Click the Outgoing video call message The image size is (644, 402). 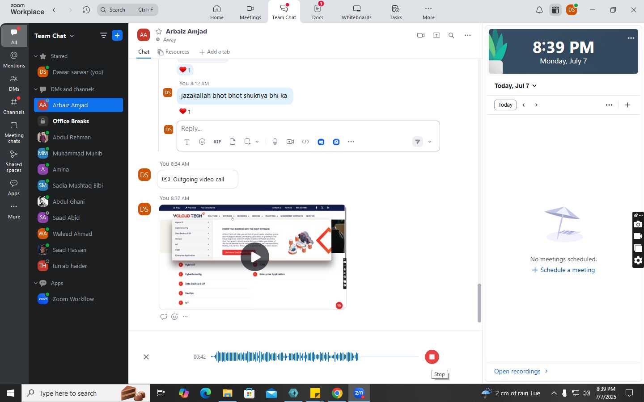click(198, 179)
